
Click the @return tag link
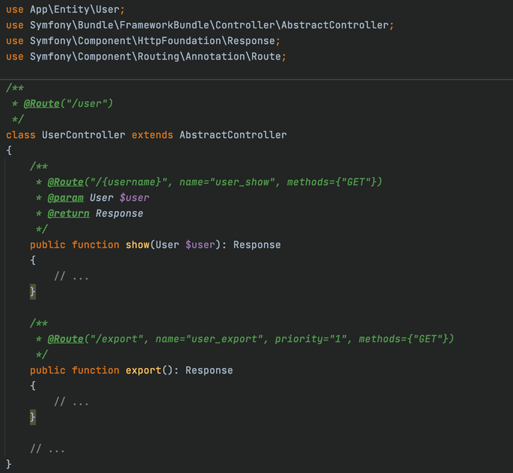pos(68,214)
